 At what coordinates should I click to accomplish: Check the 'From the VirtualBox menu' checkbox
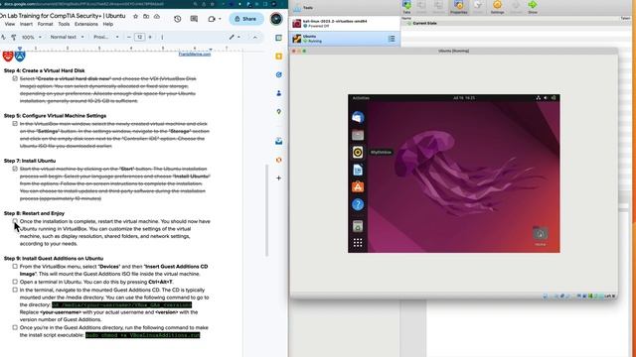15,267
